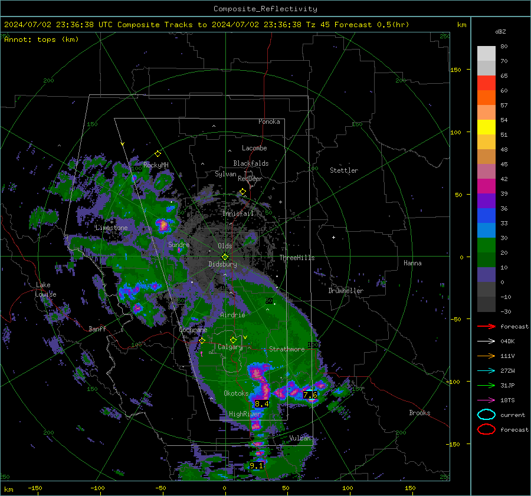The image size is (531, 496).
Task: Click the ThreeHills town label
Action: pos(297,258)
